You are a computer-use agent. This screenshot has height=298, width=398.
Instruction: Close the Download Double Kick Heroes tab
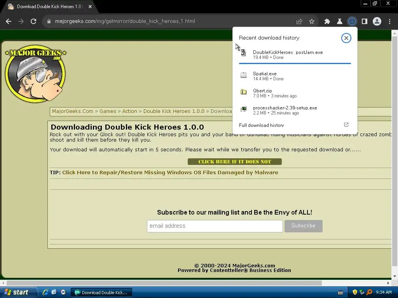point(90,7)
